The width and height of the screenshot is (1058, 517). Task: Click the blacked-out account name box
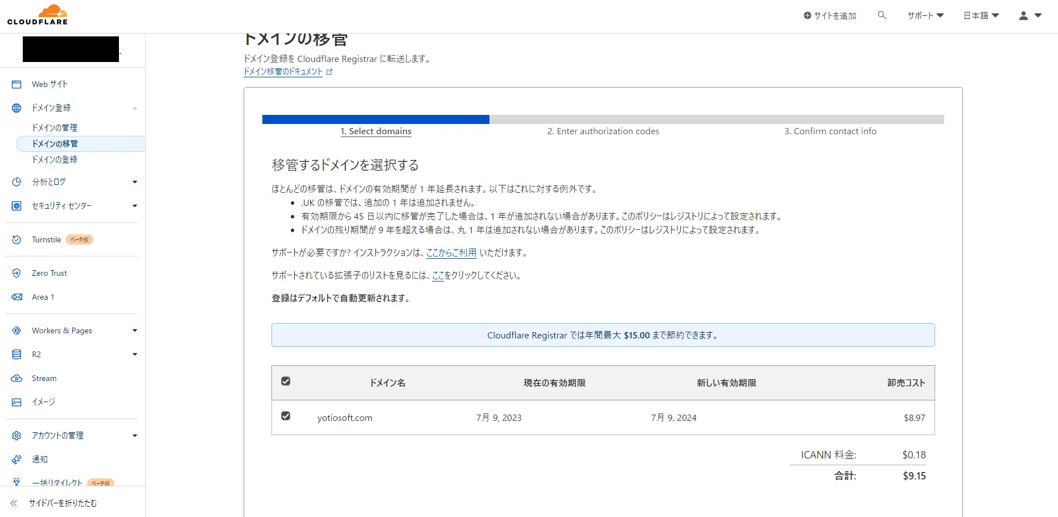(71, 49)
